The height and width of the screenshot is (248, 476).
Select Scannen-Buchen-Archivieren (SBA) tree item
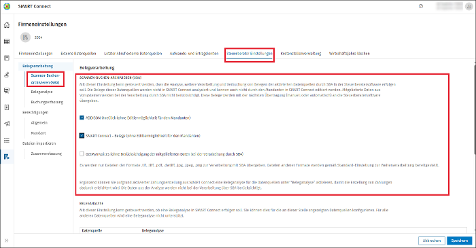point(46,79)
